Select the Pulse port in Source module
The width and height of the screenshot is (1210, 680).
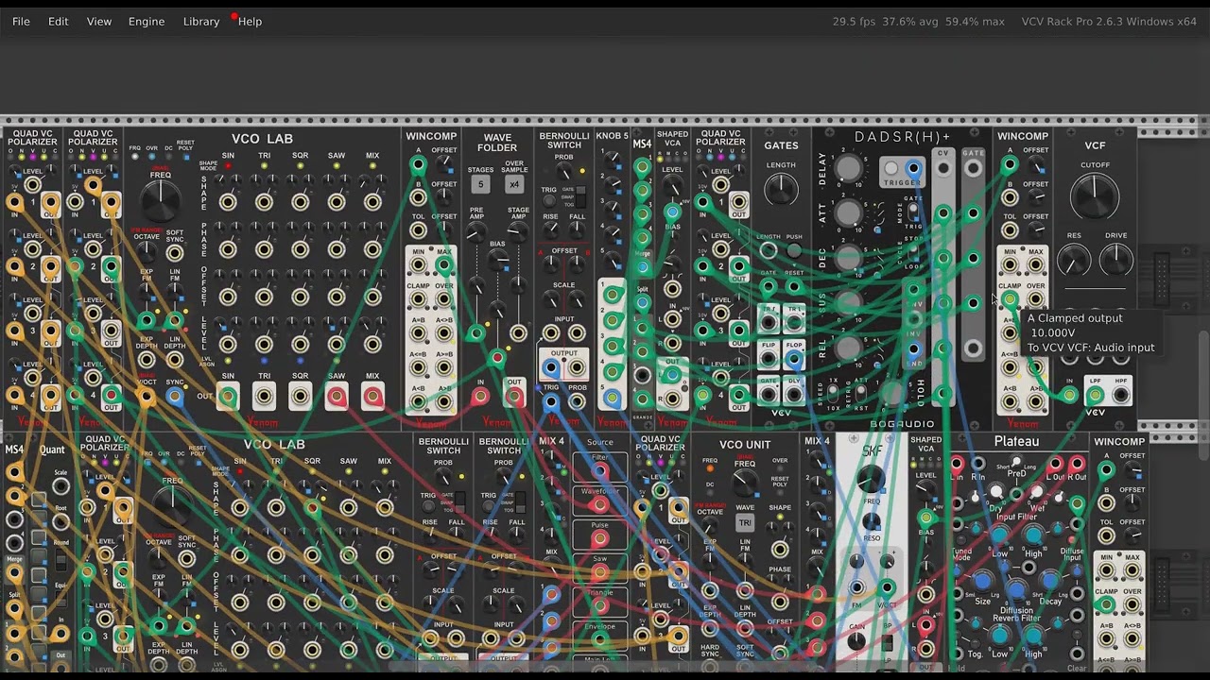(x=599, y=538)
